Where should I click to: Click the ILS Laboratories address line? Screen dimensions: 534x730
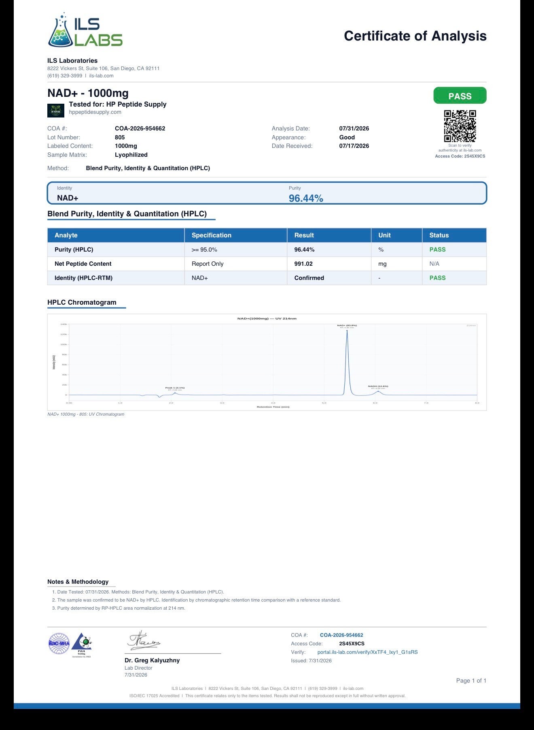coord(104,68)
